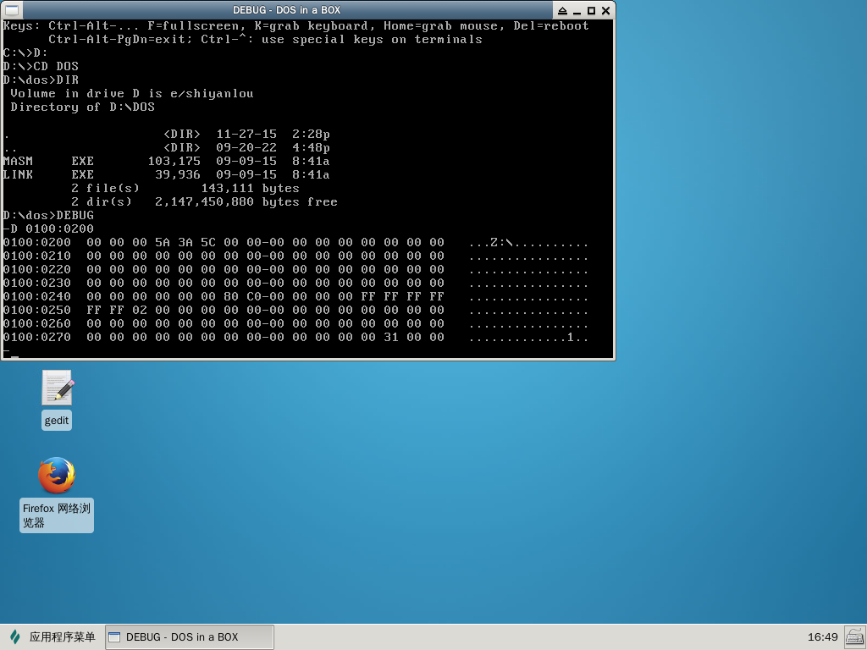Click the 2,147,450,880 bytes free text
The height and width of the screenshot is (650, 867).
246,201
